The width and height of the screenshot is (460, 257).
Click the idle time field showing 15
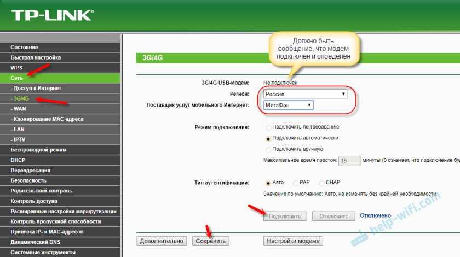coord(349,161)
